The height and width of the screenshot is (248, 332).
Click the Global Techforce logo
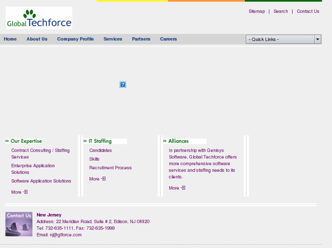[39, 18]
